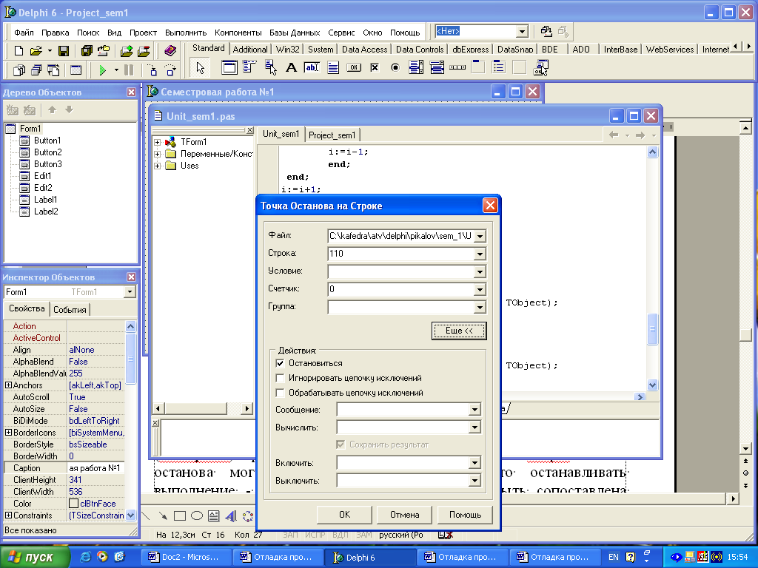Select the Frames component icon

coord(229,67)
